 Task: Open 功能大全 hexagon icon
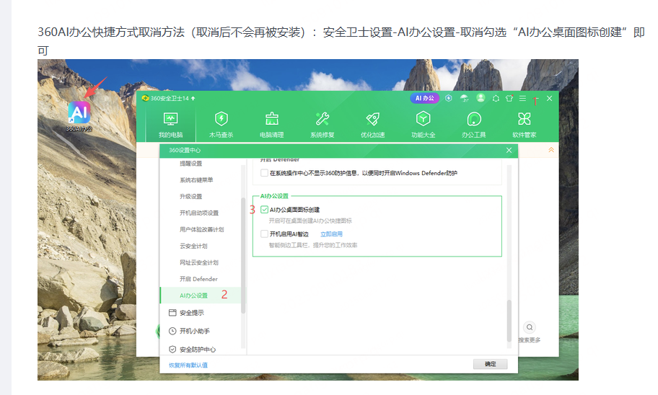[423, 119]
